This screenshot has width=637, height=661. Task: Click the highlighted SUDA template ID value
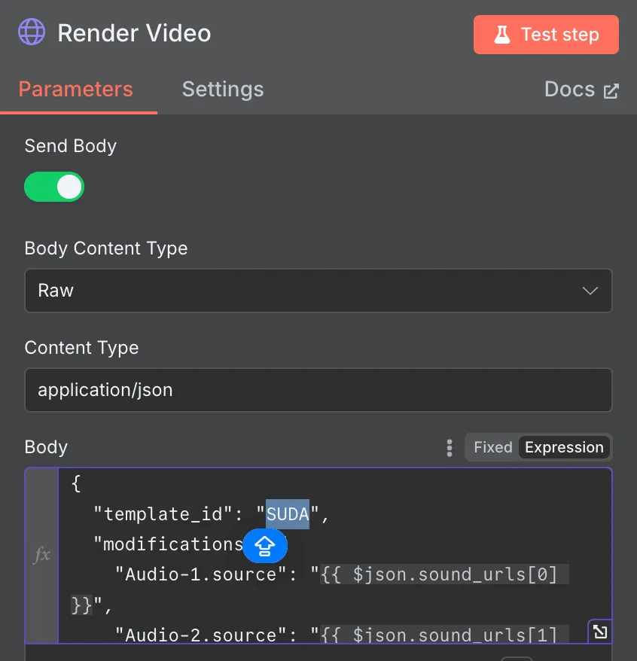click(x=288, y=514)
